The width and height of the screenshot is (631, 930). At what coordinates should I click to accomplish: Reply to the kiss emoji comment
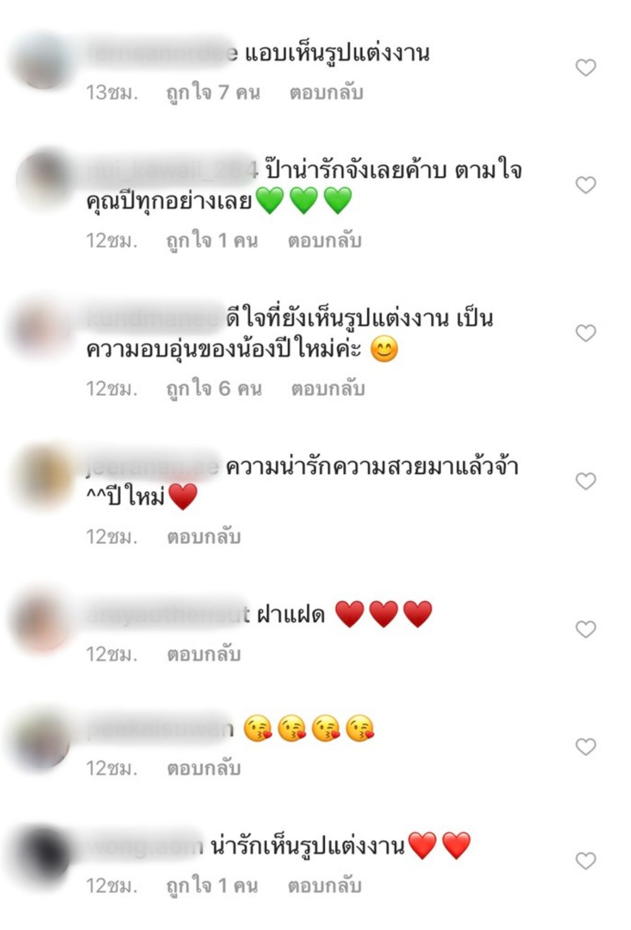pyautogui.click(x=204, y=768)
